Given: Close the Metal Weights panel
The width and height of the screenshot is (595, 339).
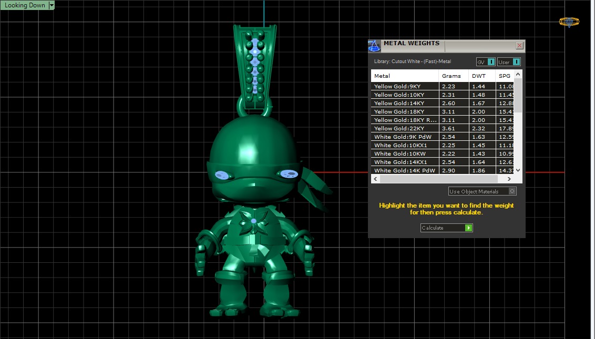Looking at the screenshot, I should [x=519, y=46].
